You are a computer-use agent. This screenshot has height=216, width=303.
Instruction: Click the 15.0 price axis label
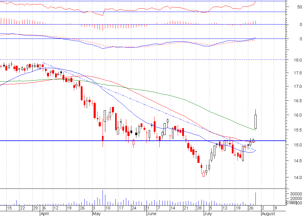click(298, 145)
